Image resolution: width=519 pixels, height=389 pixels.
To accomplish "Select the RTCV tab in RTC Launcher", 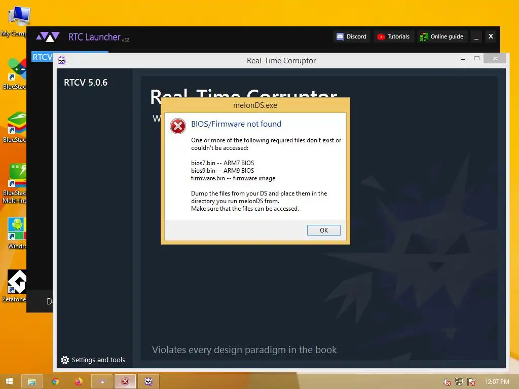I will (x=42, y=57).
